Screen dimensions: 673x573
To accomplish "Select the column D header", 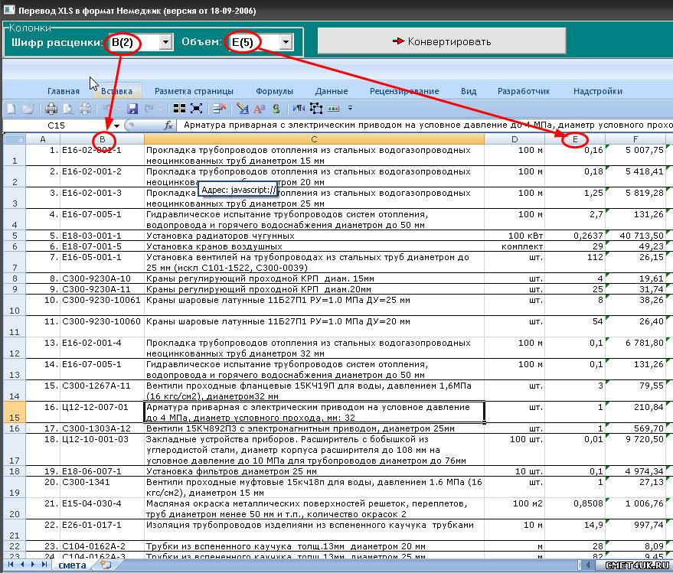I will pyautogui.click(x=514, y=138).
